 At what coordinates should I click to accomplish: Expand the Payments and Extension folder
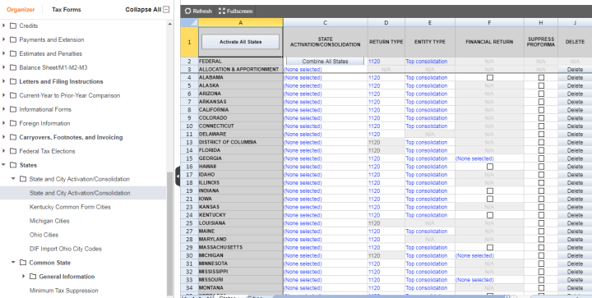coord(4,39)
